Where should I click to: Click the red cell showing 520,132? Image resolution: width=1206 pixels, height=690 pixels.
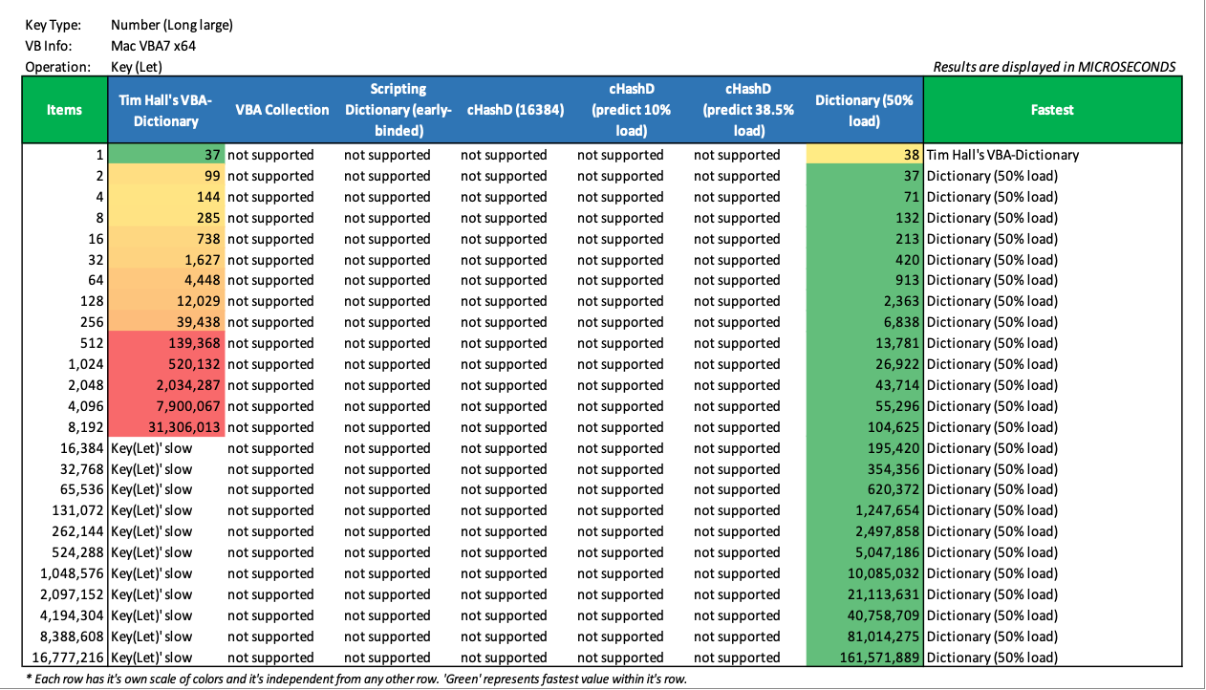pyautogui.click(x=167, y=364)
